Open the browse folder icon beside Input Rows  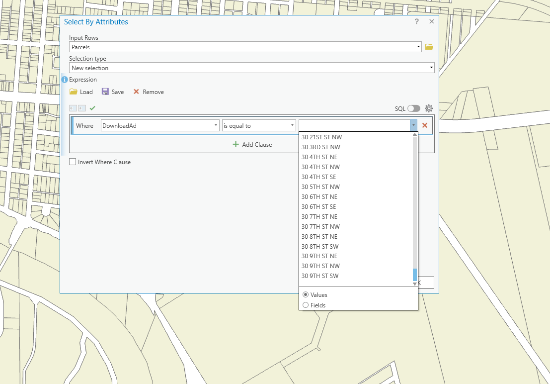(x=428, y=47)
